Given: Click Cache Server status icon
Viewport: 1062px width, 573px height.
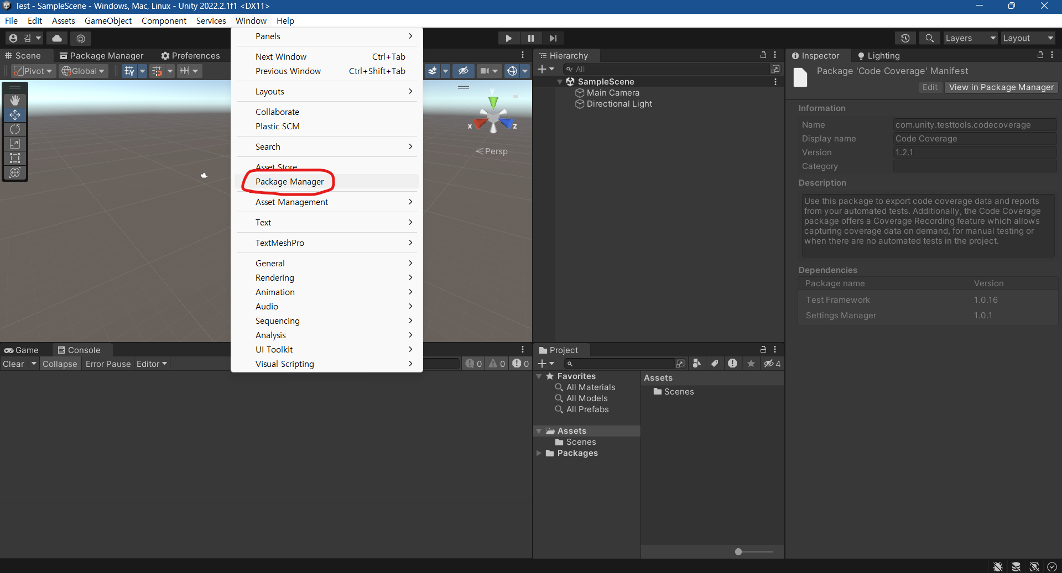Looking at the screenshot, I should pos(1016,566).
